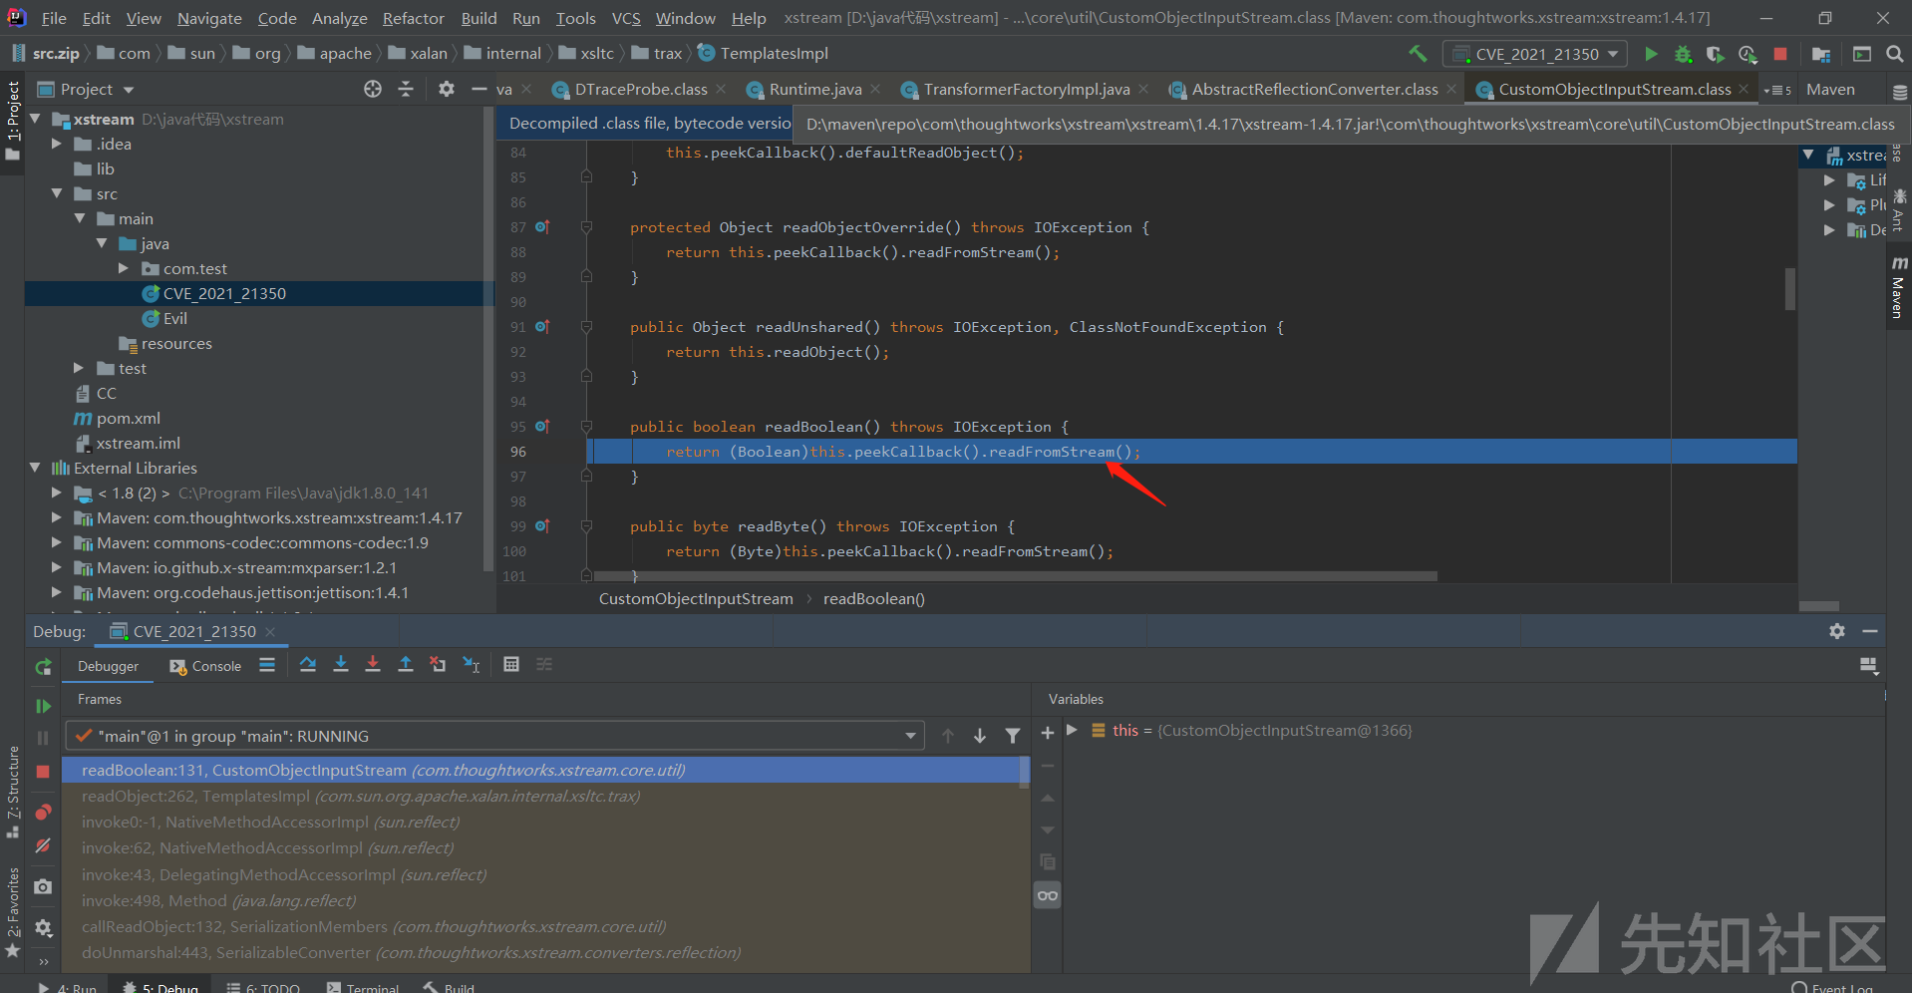
Task: Open the thread selector "main"@1 dropdown
Action: click(494, 736)
